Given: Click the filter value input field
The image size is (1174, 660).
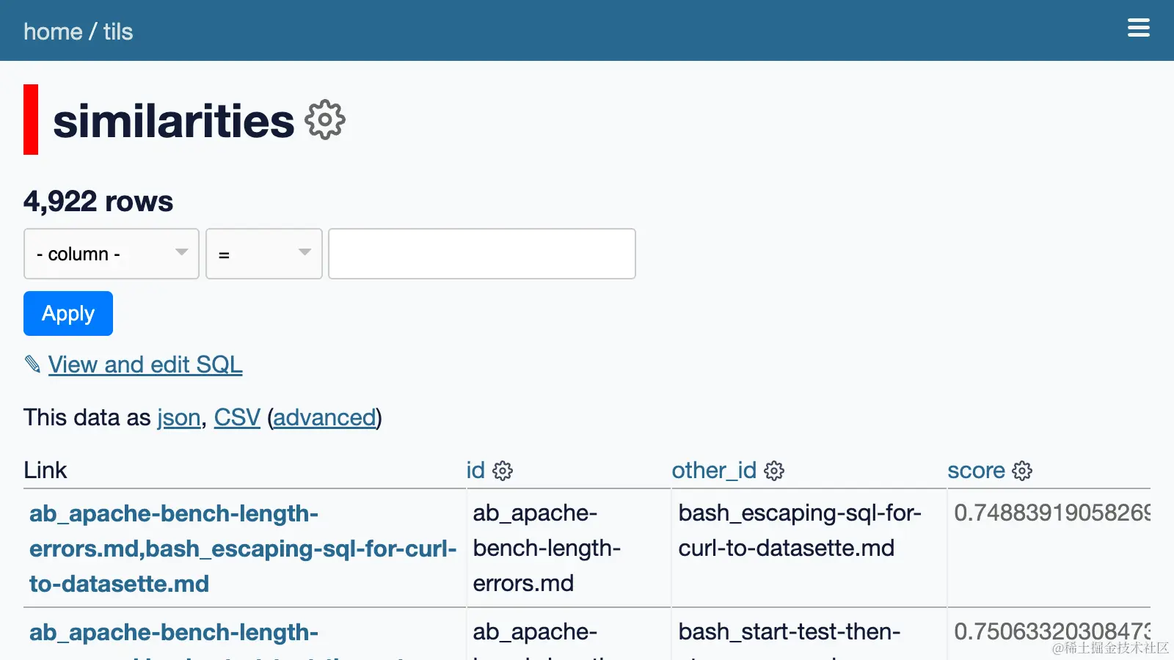Looking at the screenshot, I should [x=481, y=254].
